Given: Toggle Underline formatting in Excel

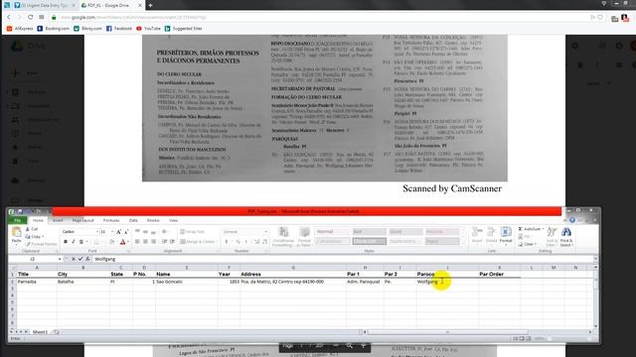Looking at the screenshot, I should click(x=81, y=242).
